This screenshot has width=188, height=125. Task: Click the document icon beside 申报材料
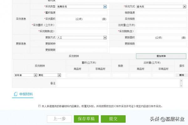16,94
